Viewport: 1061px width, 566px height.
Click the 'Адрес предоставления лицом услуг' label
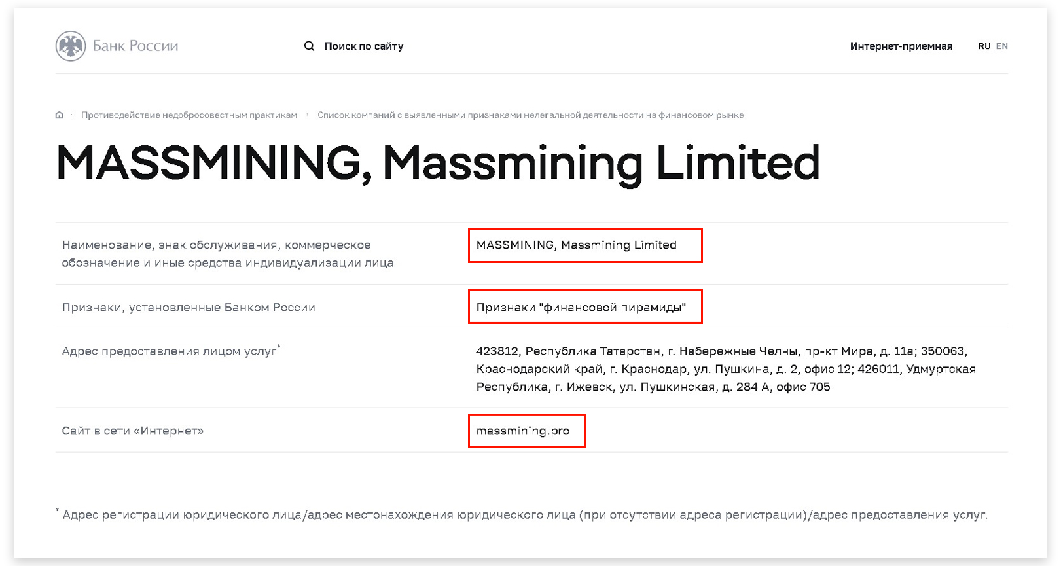[x=169, y=351]
